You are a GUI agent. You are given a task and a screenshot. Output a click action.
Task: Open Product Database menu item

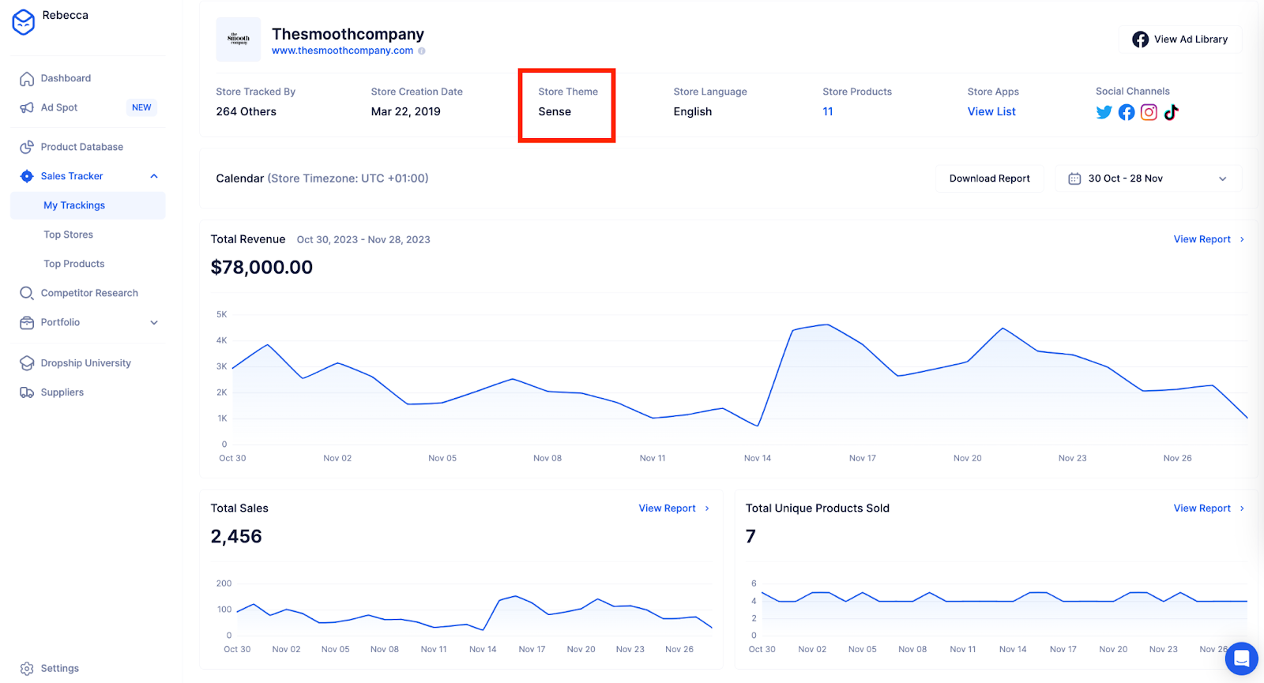pos(82,147)
